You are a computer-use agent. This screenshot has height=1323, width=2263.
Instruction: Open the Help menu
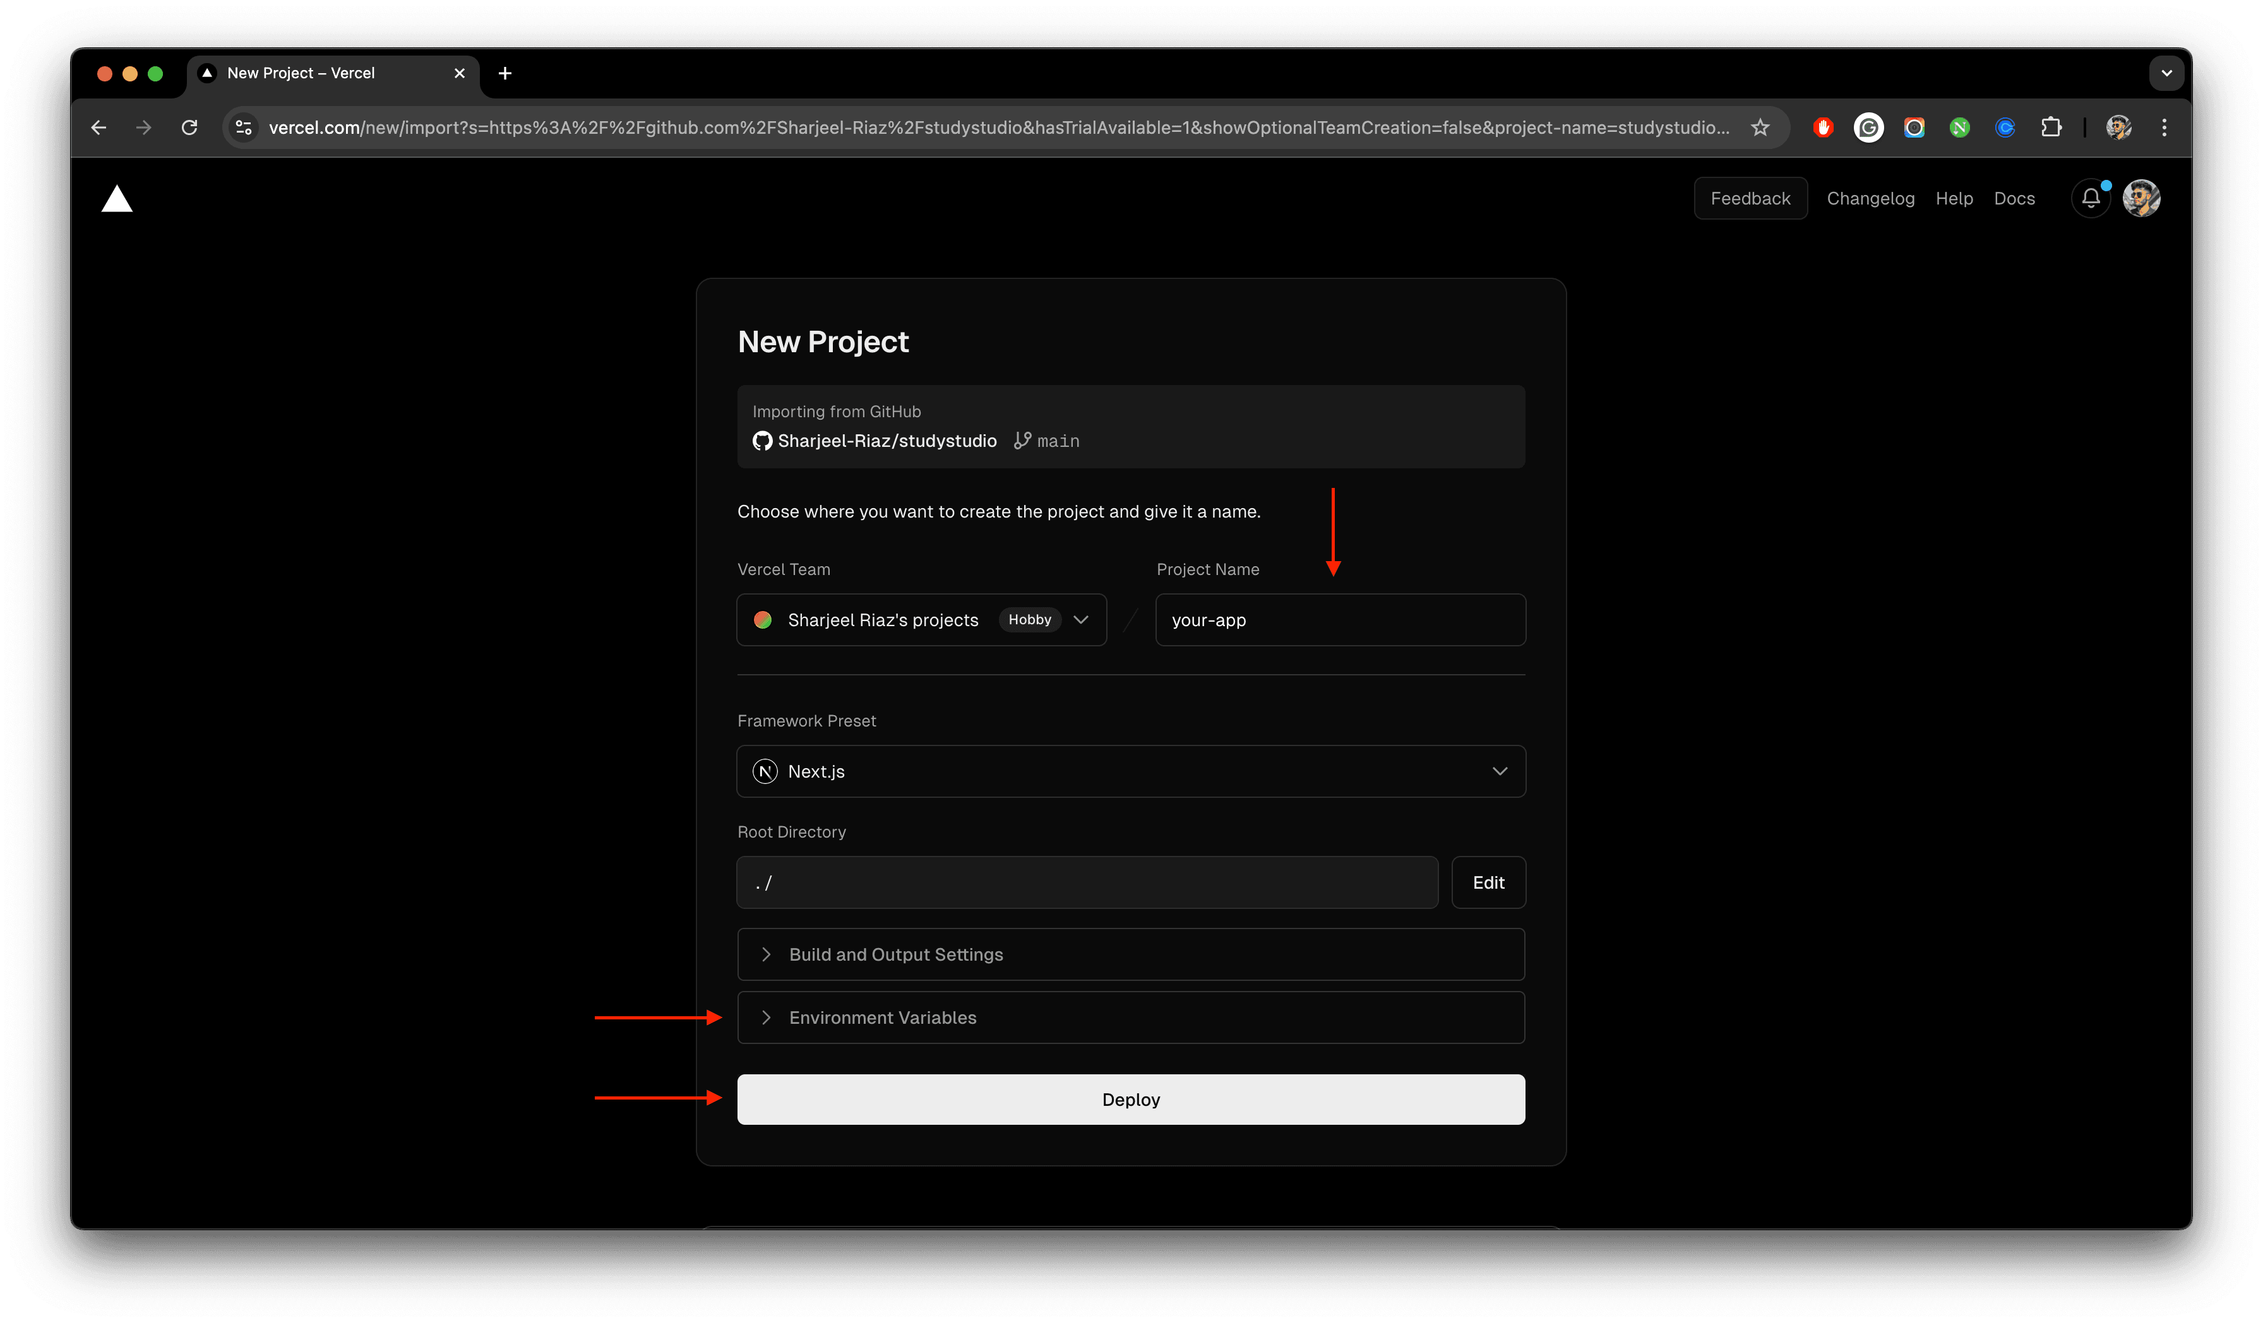tap(1954, 198)
